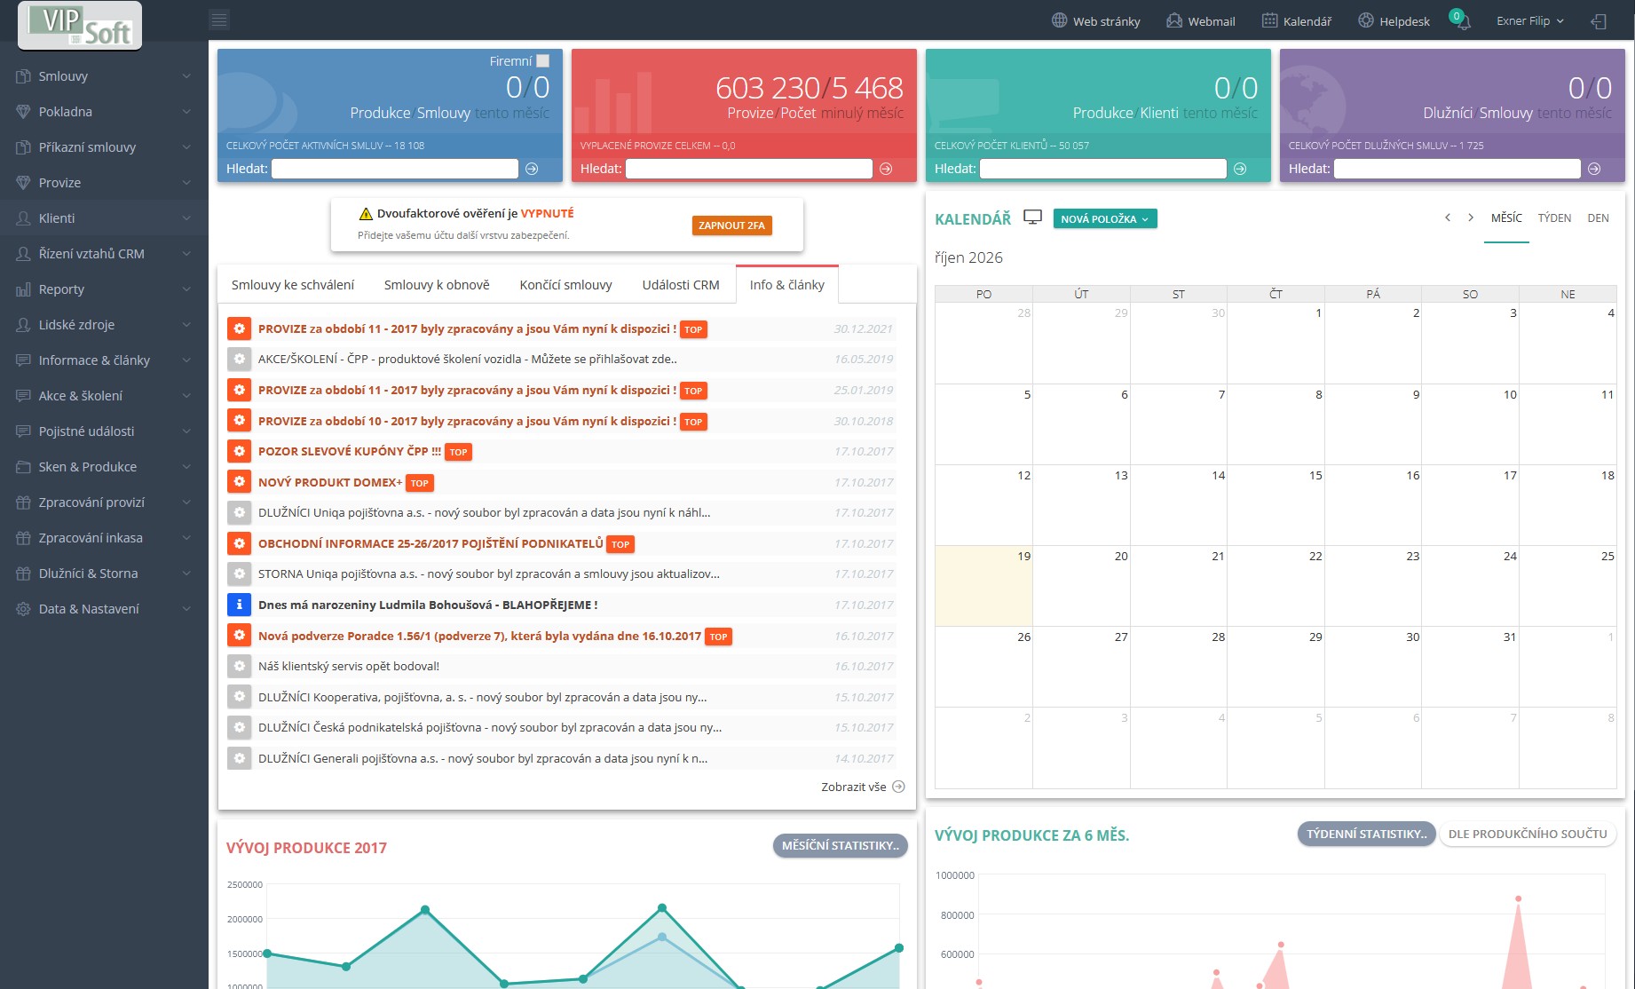Screen dimensions: 1635x989
Task: Click search arrow in green Klienti card
Action: 1240,169
